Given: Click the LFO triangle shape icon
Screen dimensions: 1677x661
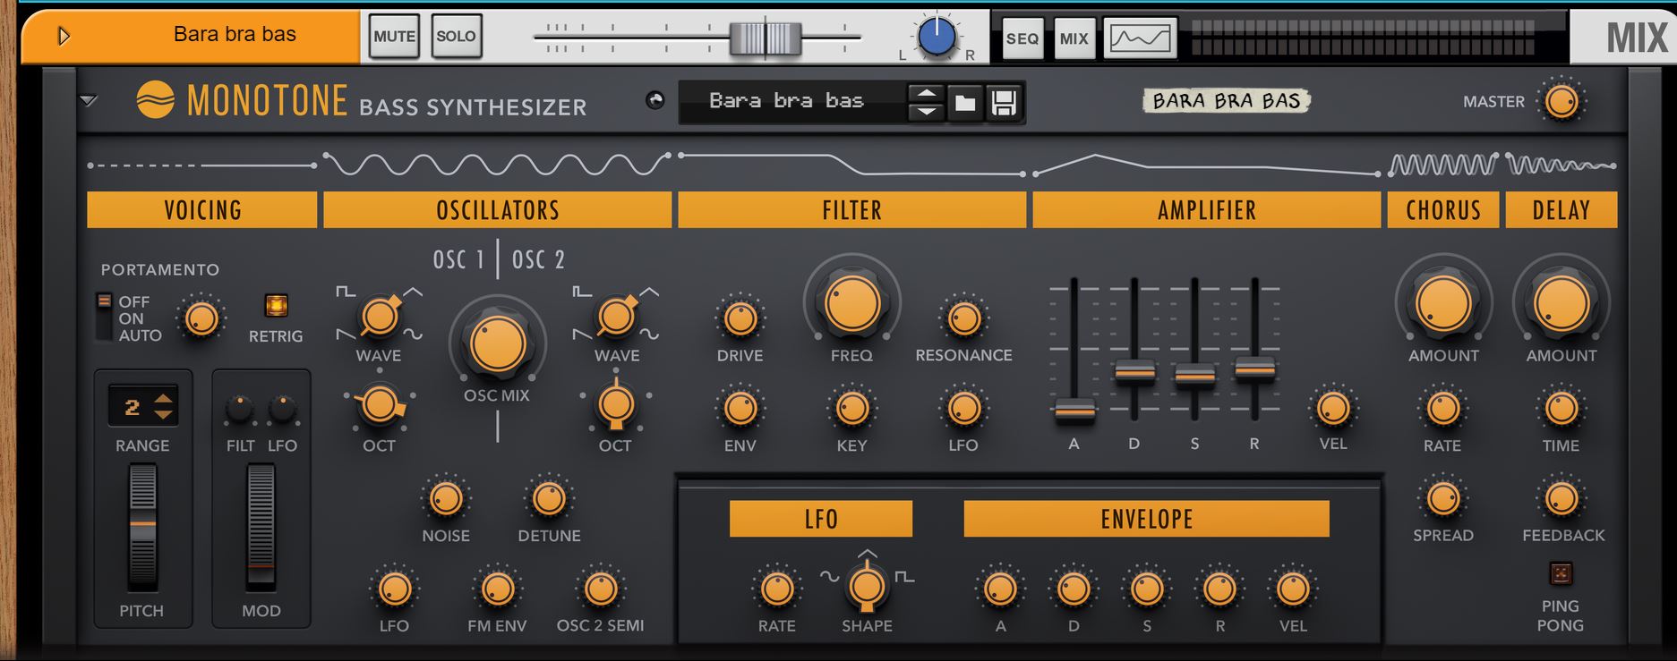Looking at the screenshot, I should pos(867,554).
